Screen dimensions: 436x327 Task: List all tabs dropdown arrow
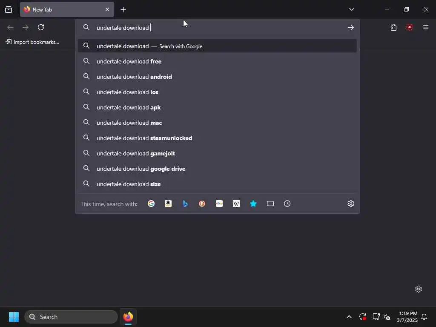tap(351, 9)
